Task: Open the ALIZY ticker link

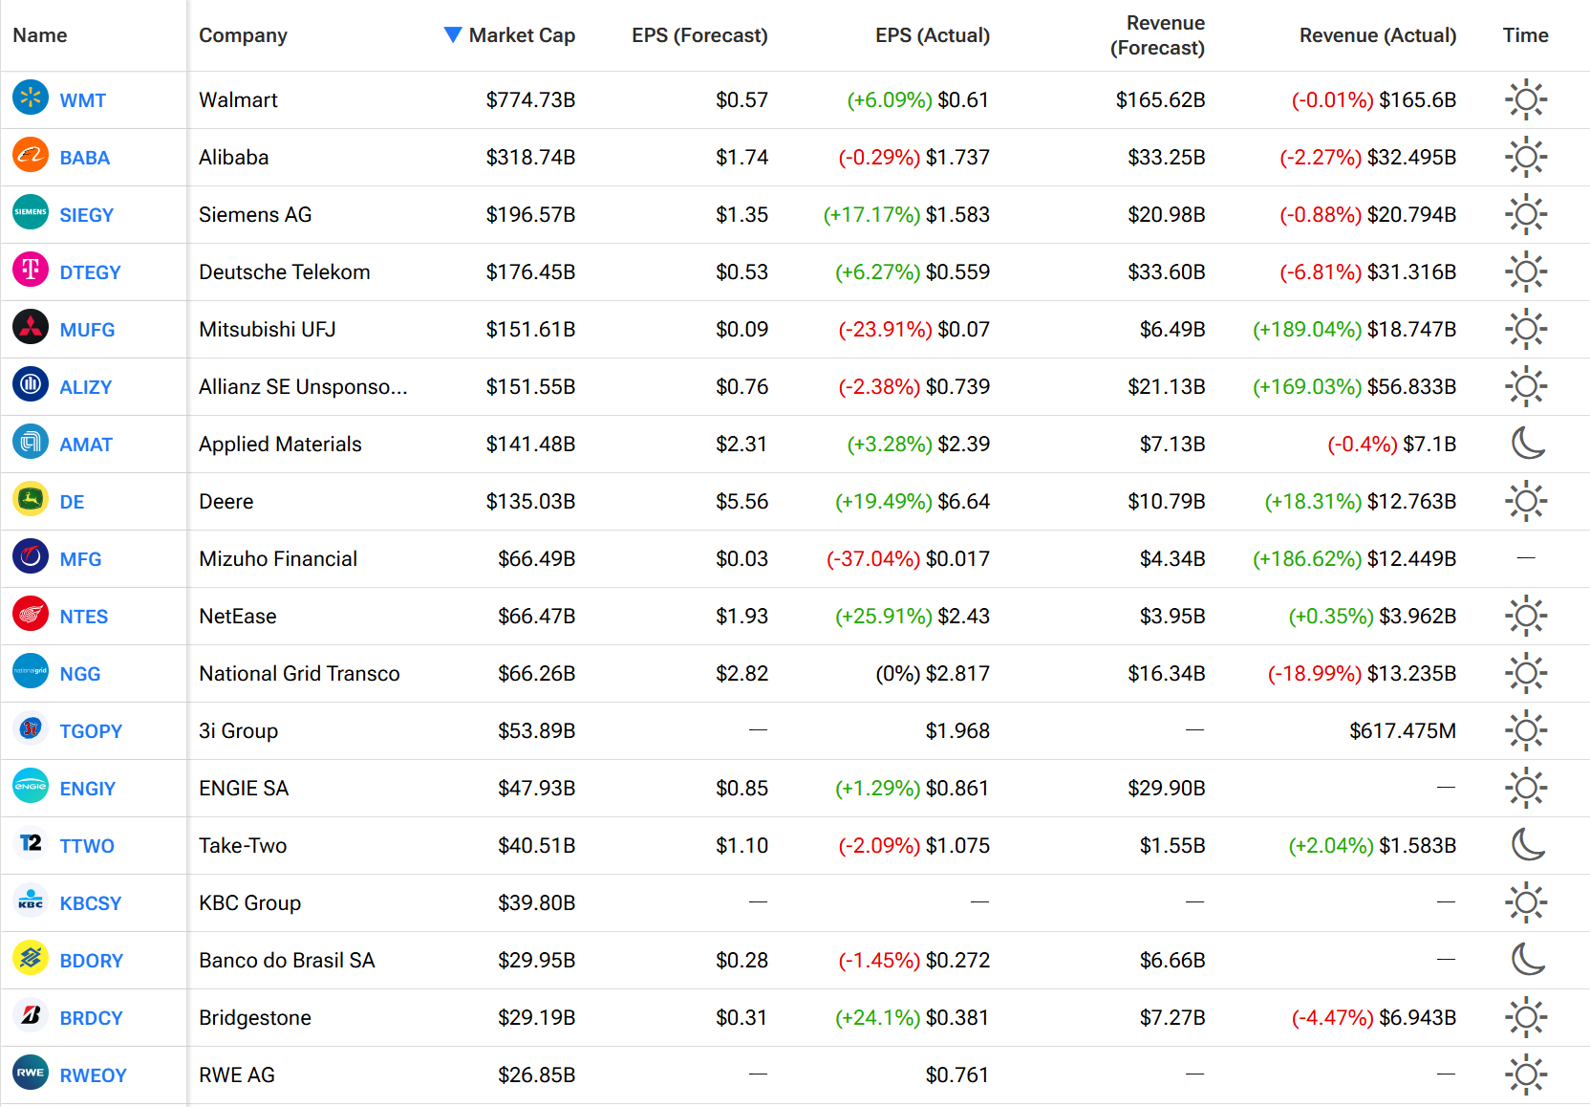Action: (86, 387)
